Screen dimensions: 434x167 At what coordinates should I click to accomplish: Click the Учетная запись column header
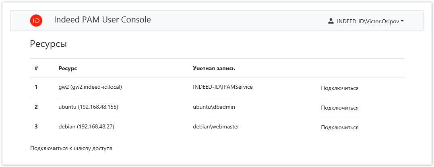click(214, 68)
